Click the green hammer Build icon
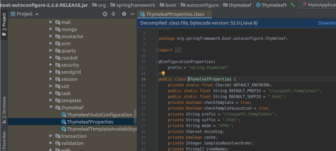This screenshot has width=336, height=151. click(x=293, y=5)
